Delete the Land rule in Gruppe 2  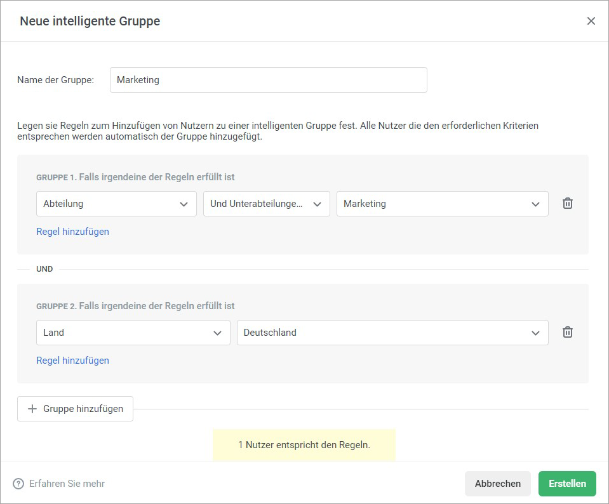(568, 333)
